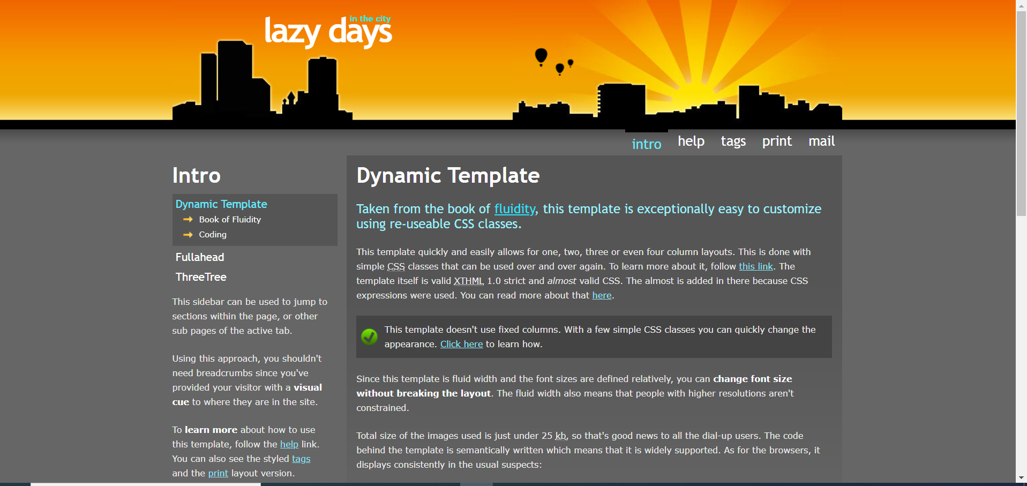Image resolution: width=1027 pixels, height=486 pixels.
Task: Jump to the Coding section
Action: 213,235
